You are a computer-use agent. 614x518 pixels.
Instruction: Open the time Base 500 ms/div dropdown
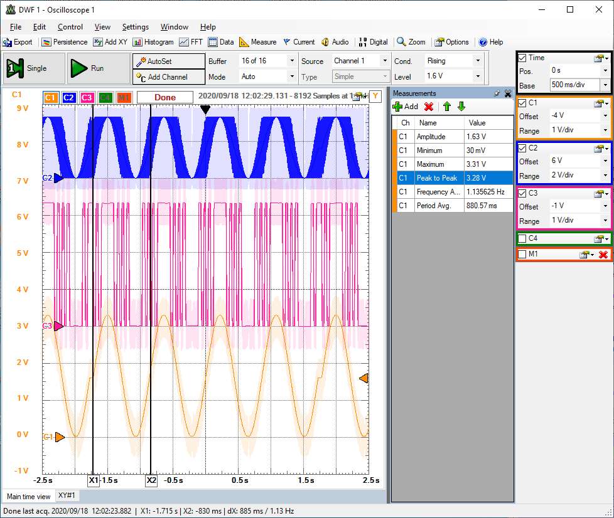click(605, 85)
